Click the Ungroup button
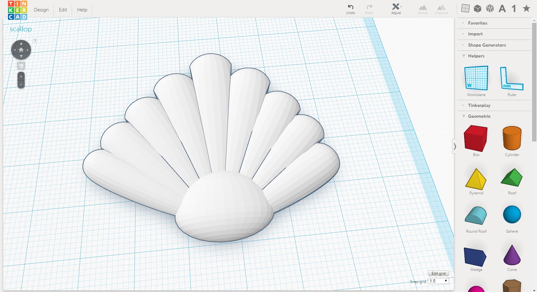Screen dimensions: 537x292 (x=441, y=9)
